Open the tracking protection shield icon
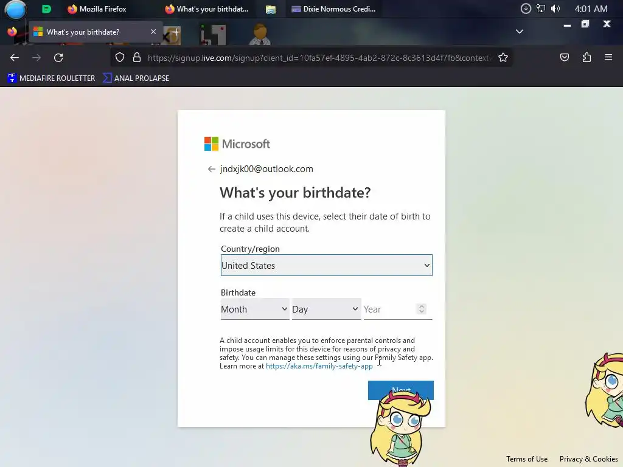Screen dimensions: 623x467 pos(120,58)
